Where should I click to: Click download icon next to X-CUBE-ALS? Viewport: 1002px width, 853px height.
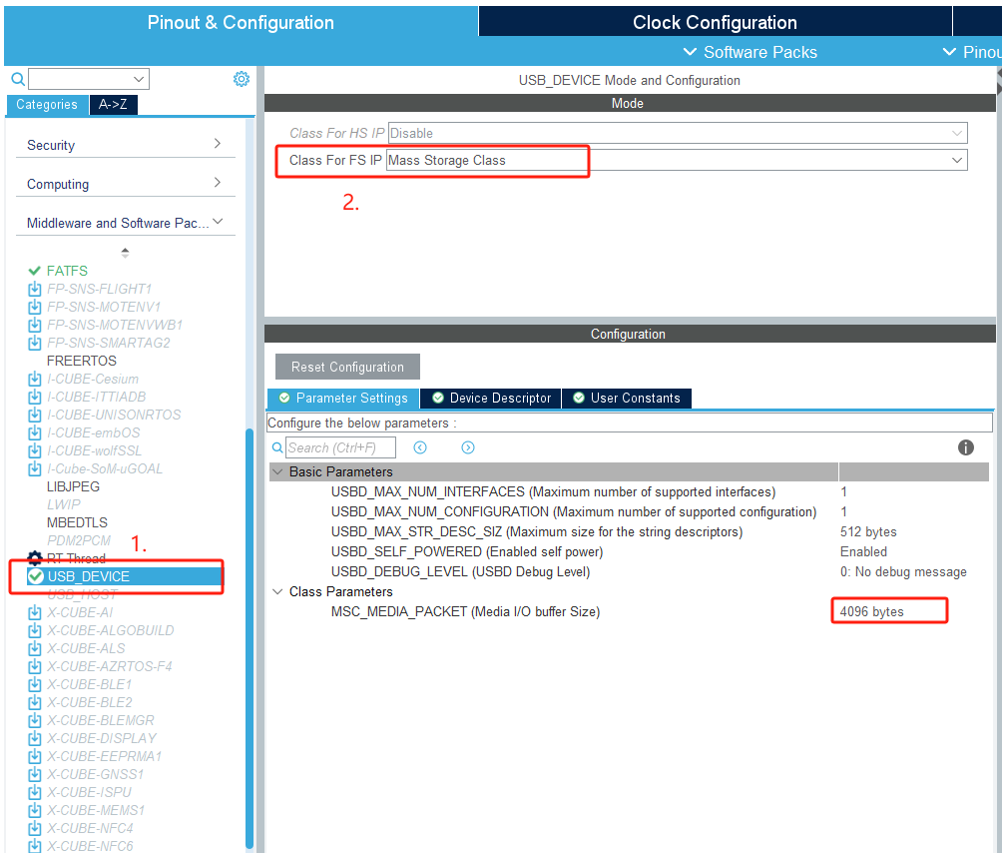pyautogui.click(x=35, y=648)
